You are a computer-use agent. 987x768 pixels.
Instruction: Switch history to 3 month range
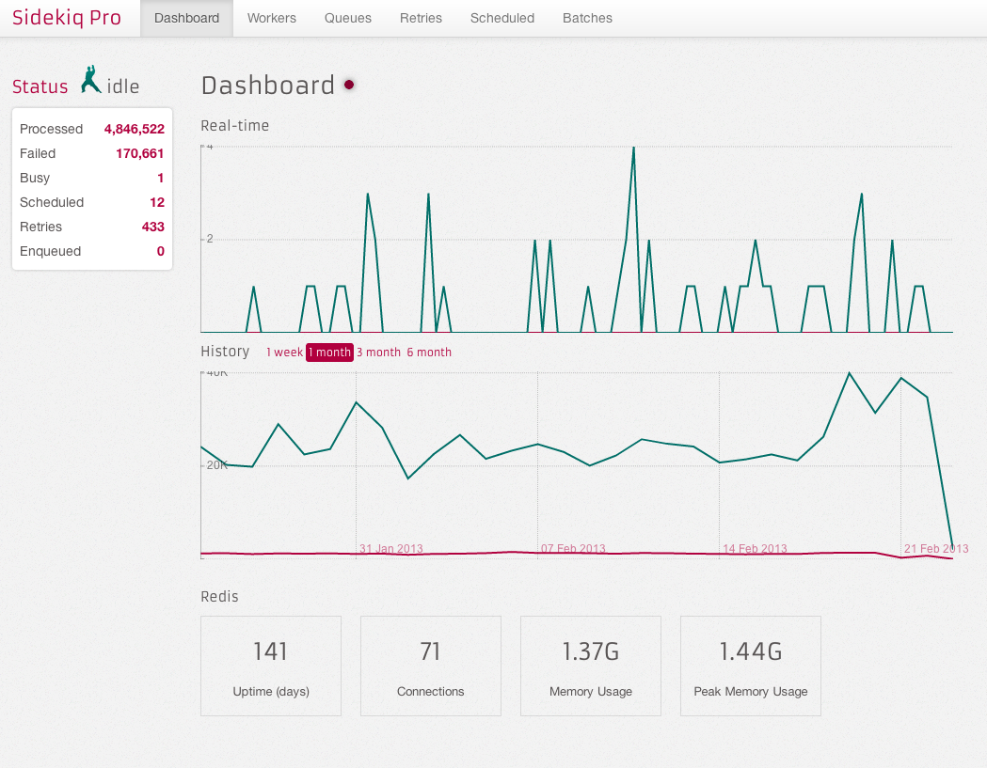[x=378, y=353]
